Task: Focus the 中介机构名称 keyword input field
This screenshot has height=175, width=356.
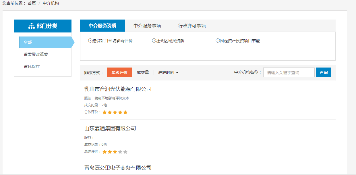Action: click(289, 73)
